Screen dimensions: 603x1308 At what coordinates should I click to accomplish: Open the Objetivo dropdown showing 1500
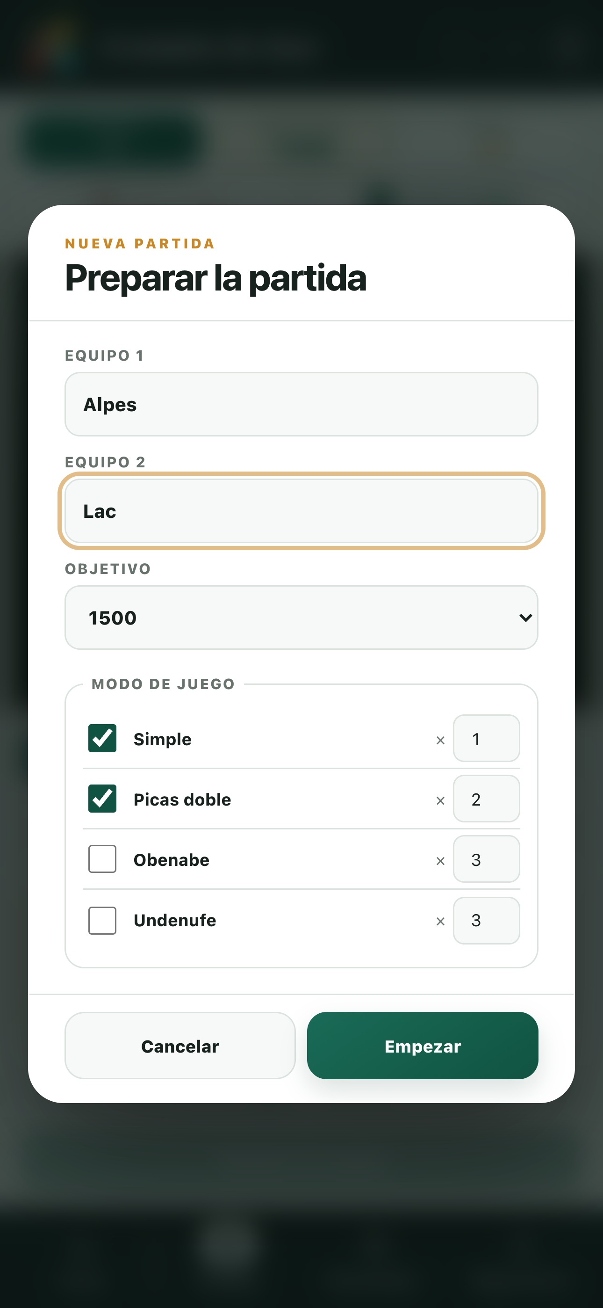[301, 618]
